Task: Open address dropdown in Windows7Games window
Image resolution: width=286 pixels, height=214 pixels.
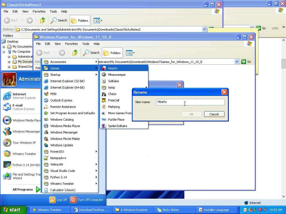Action: (x=237, y=62)
